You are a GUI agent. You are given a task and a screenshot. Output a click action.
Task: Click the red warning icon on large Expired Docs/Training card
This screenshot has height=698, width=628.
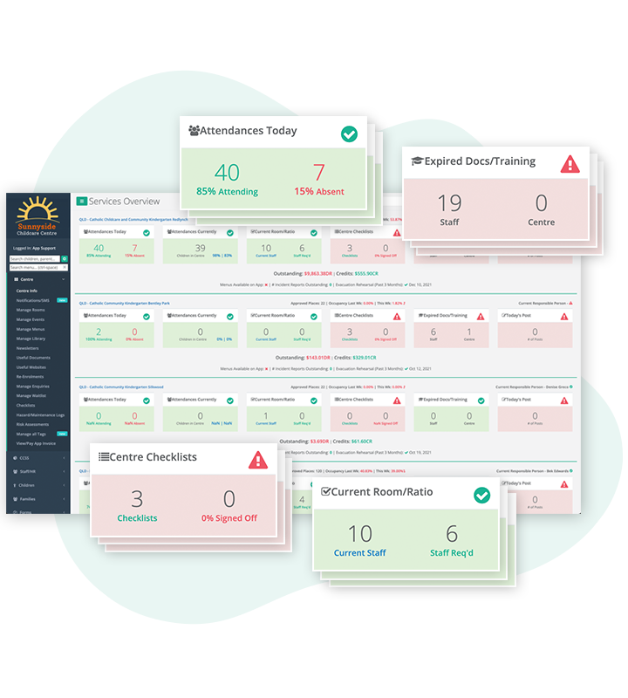pyautogui.click(x=570, y=162)
